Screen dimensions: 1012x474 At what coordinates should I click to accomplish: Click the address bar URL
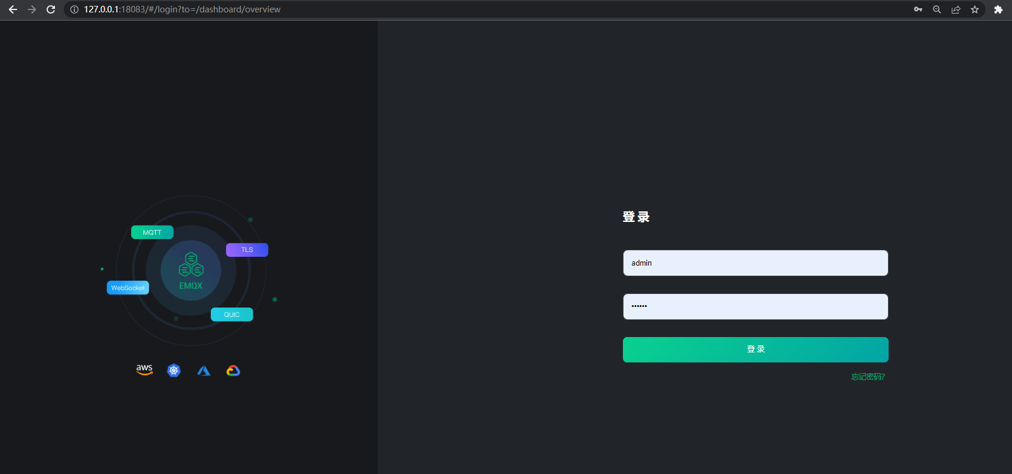coord(182,9)
